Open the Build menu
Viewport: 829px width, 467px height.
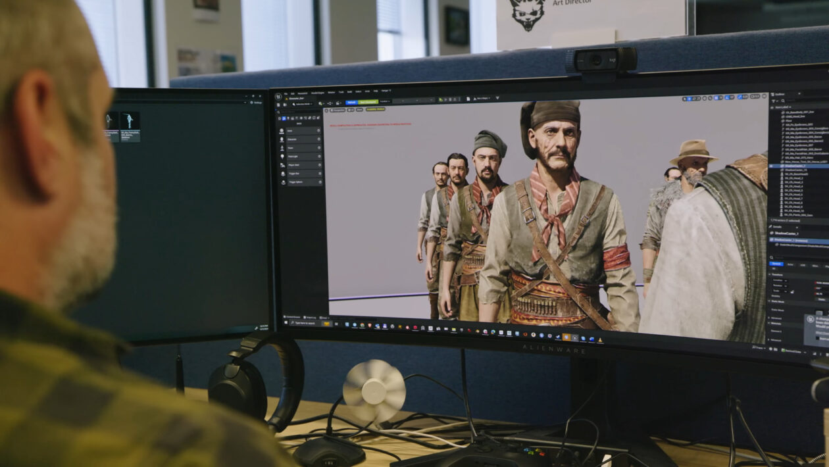pos(349,92)
